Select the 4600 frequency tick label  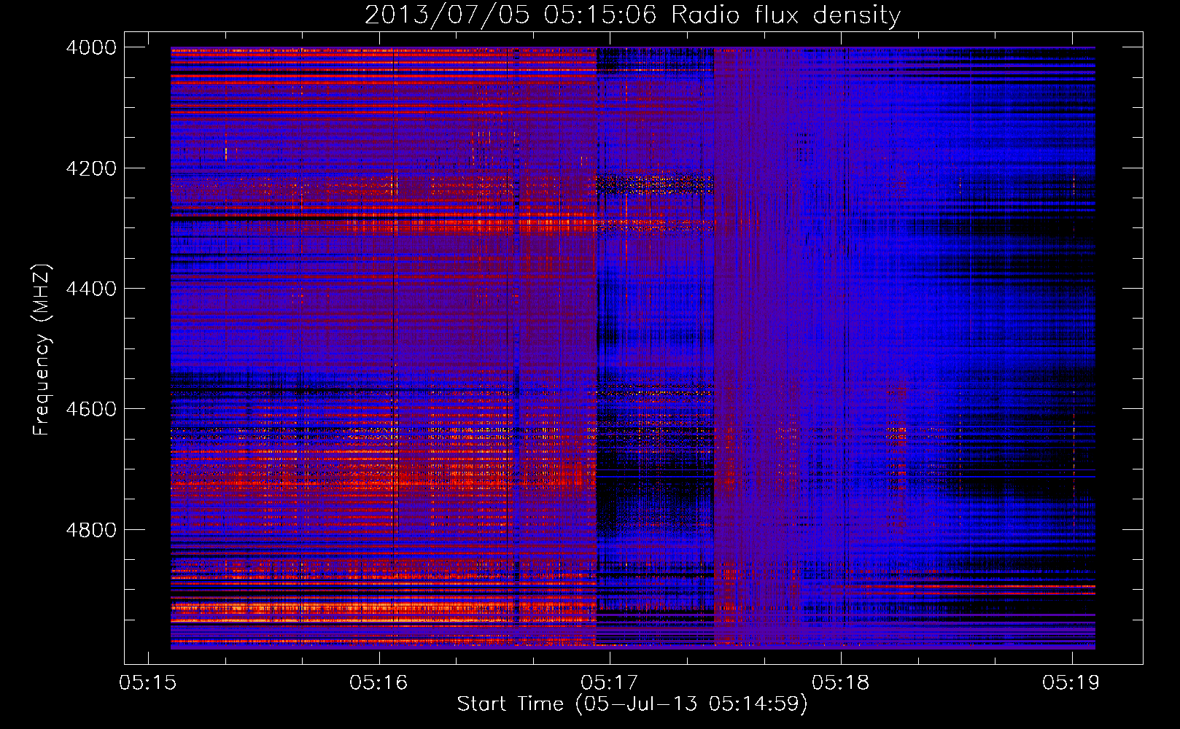point(91,409)
